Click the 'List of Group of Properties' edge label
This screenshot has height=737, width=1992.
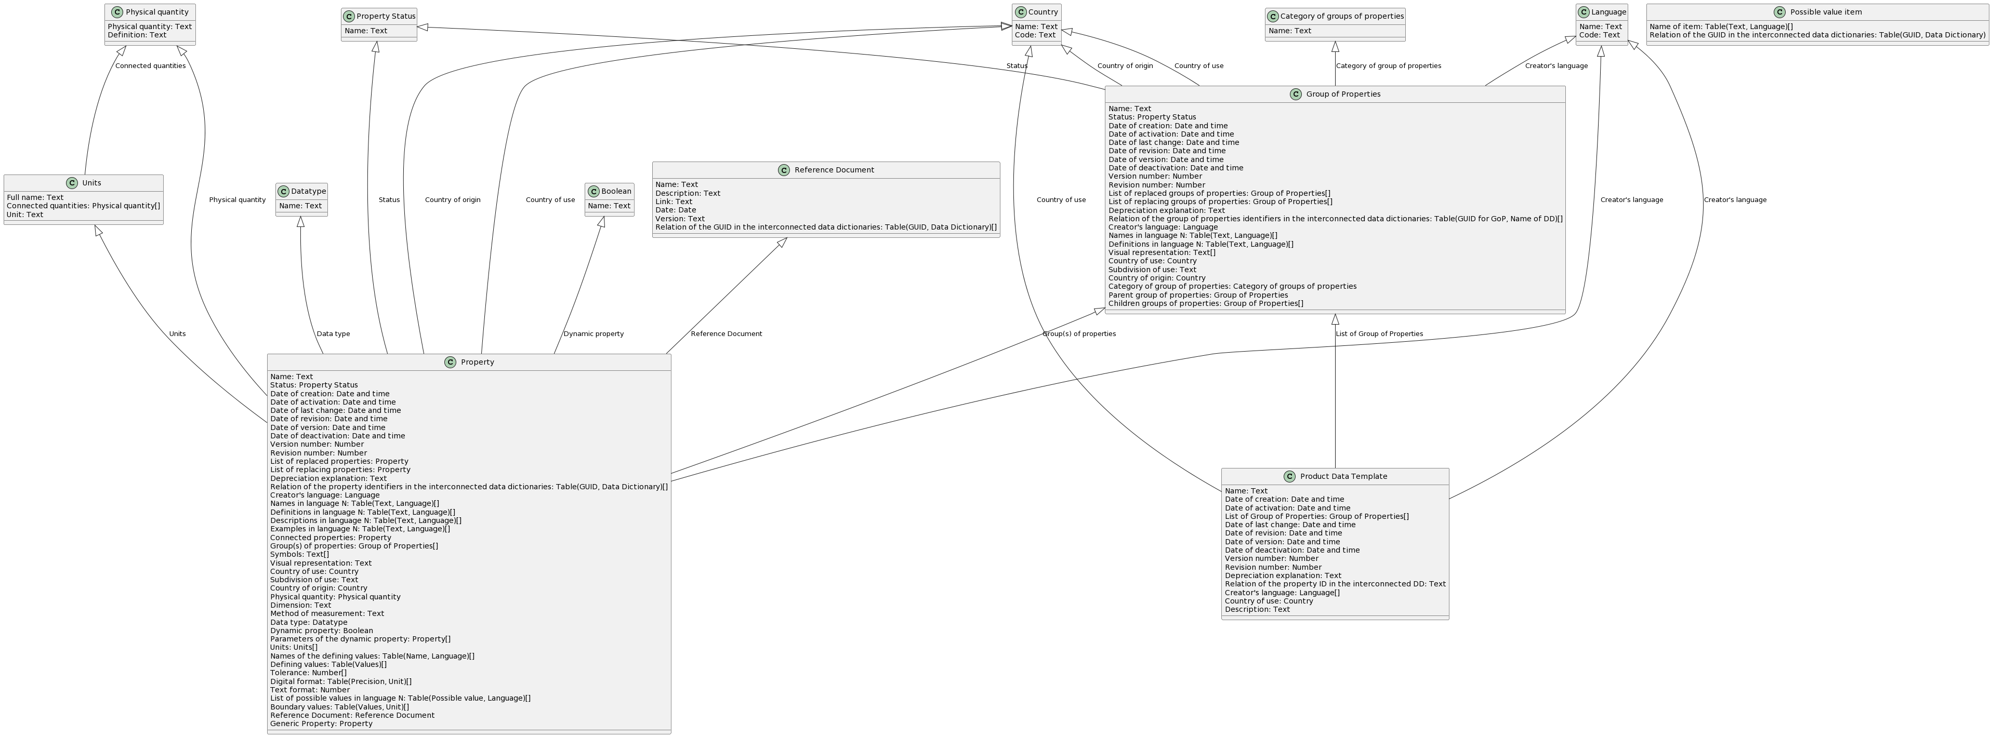click(x=1379, y=334)
